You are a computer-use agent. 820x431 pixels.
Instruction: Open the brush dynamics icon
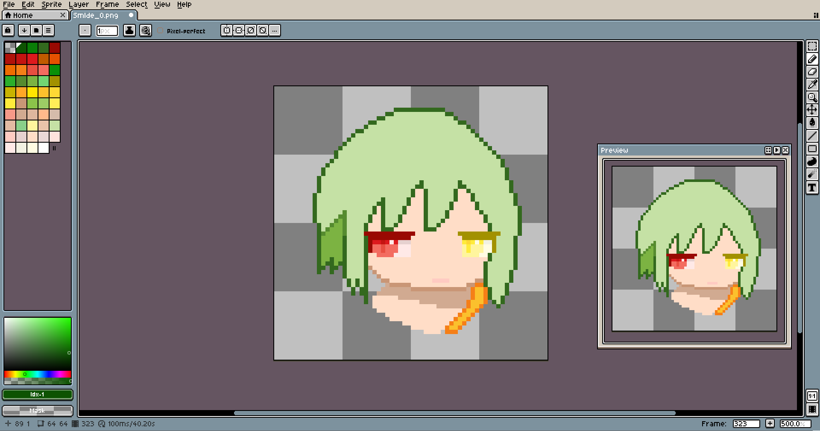coord(146,30)
